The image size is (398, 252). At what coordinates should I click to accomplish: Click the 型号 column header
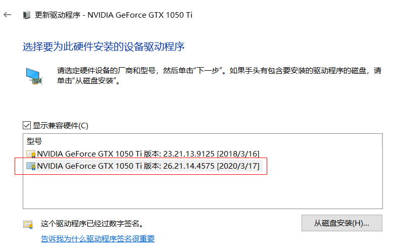click(34, 141)
